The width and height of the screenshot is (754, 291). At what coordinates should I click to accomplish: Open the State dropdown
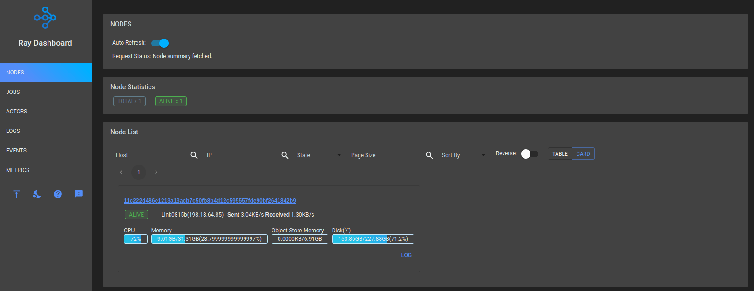tap(320, 155)
